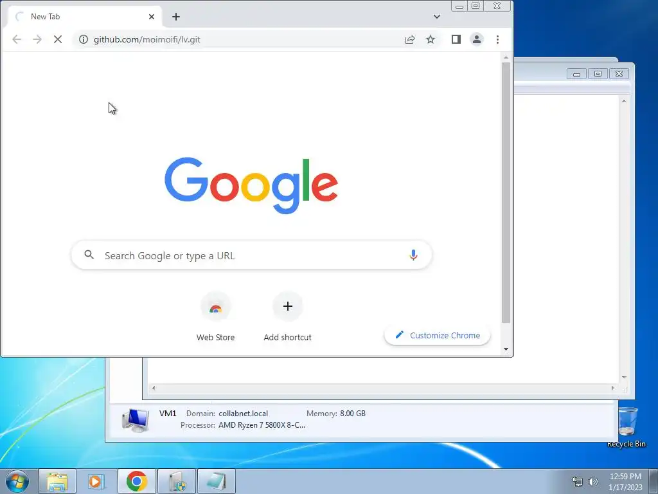Select the domain text collabnet.local
The image size is (658, 494).
243,414
